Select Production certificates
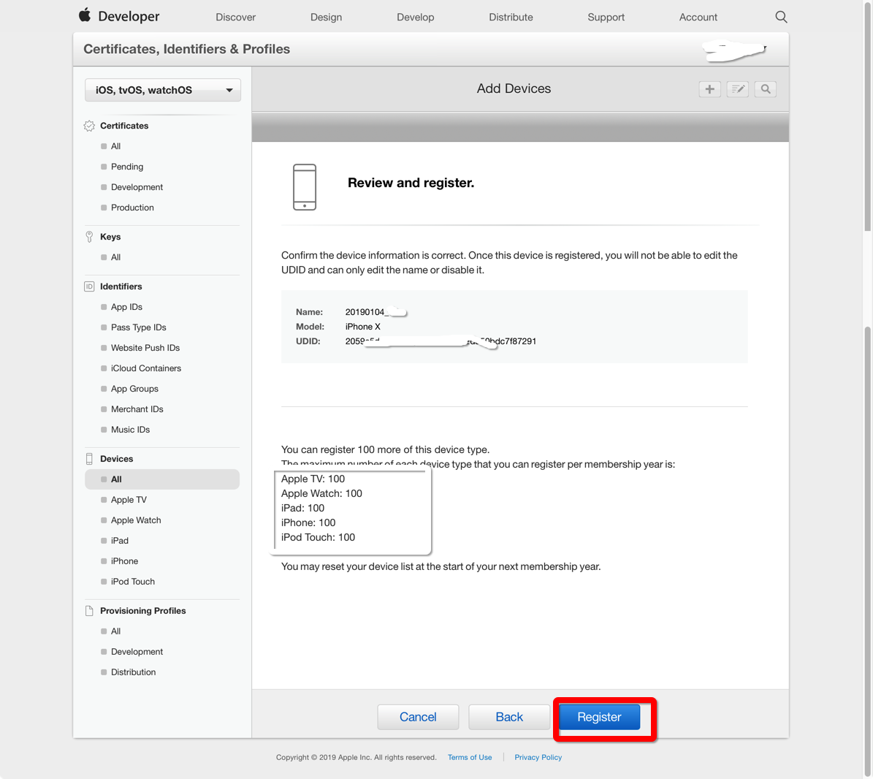873x779 pixels. 132,208
